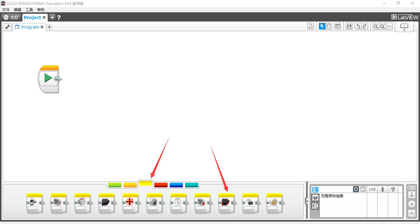Screen dimensions: 420x224
Task: Open the comment tool in toolbar
Action: tap(338, 26)
